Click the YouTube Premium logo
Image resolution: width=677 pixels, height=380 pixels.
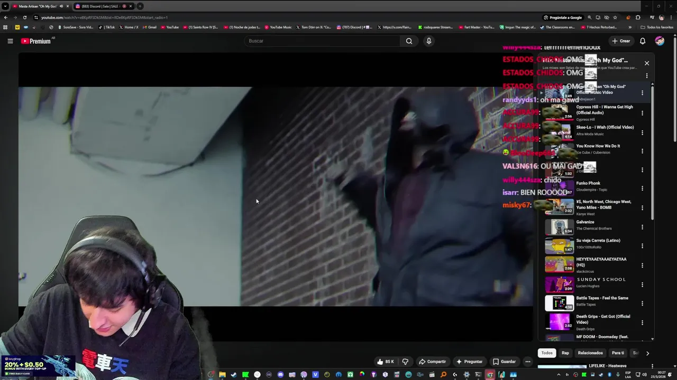point(36,41)
